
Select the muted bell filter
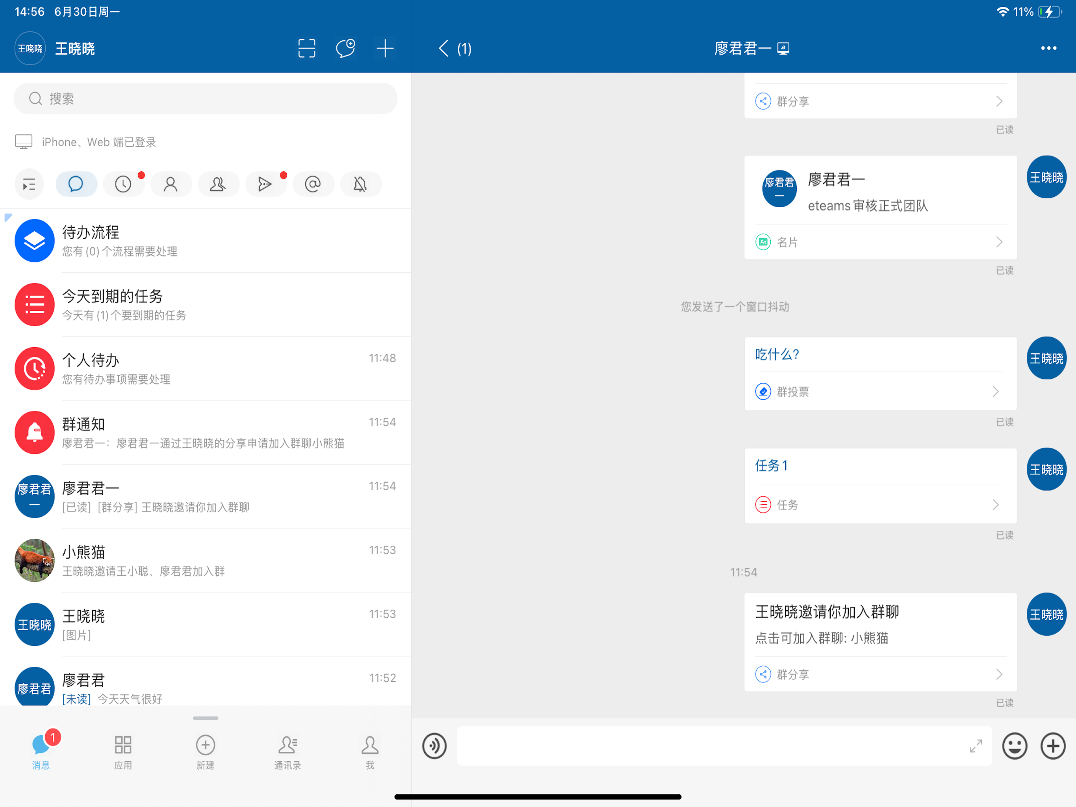[x=360, y=184]
